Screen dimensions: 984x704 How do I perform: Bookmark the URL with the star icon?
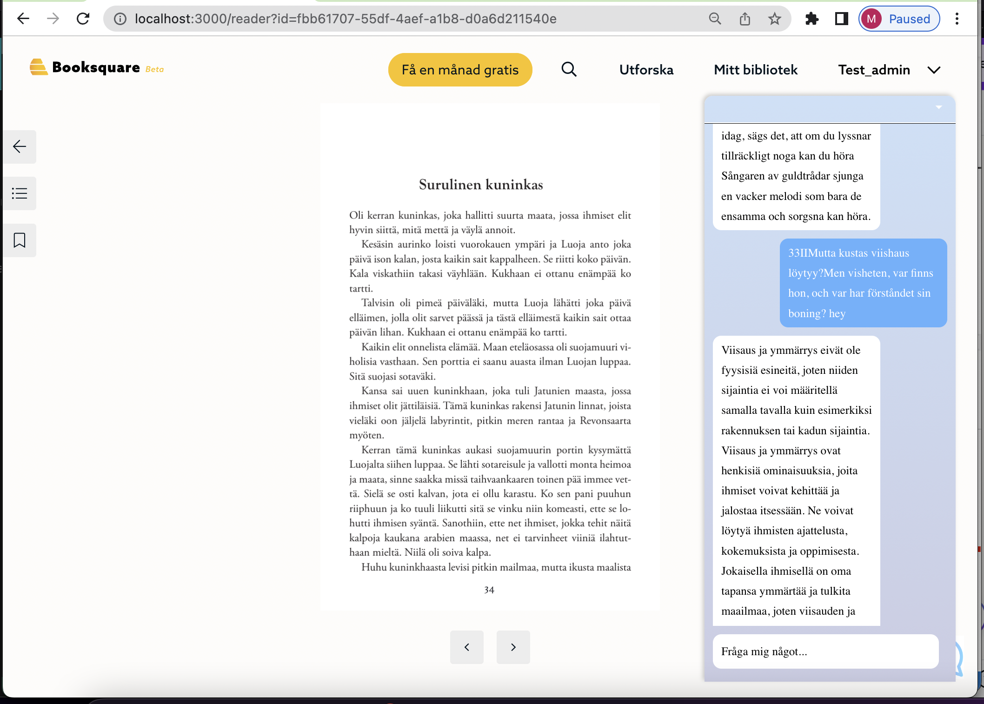774,19
